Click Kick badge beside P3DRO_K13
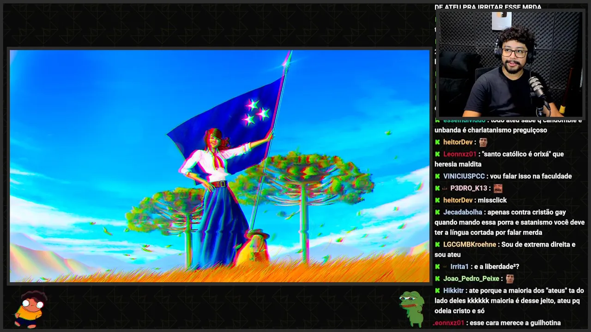The width and height of the screenshot is (591, 332). 437,188
